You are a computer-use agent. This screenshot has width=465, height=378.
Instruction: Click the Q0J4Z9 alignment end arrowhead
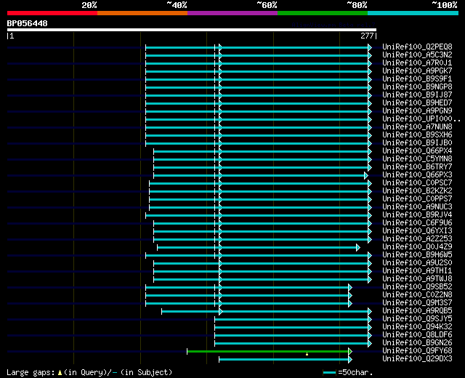pos(358,247)
